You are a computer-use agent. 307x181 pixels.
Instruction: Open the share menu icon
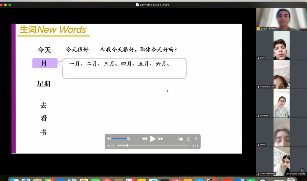coord(189,139)
